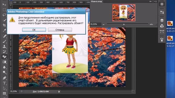Select the Lasso tool

4,15
